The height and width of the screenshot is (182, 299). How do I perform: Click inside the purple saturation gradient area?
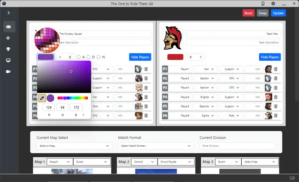(64, 77)
